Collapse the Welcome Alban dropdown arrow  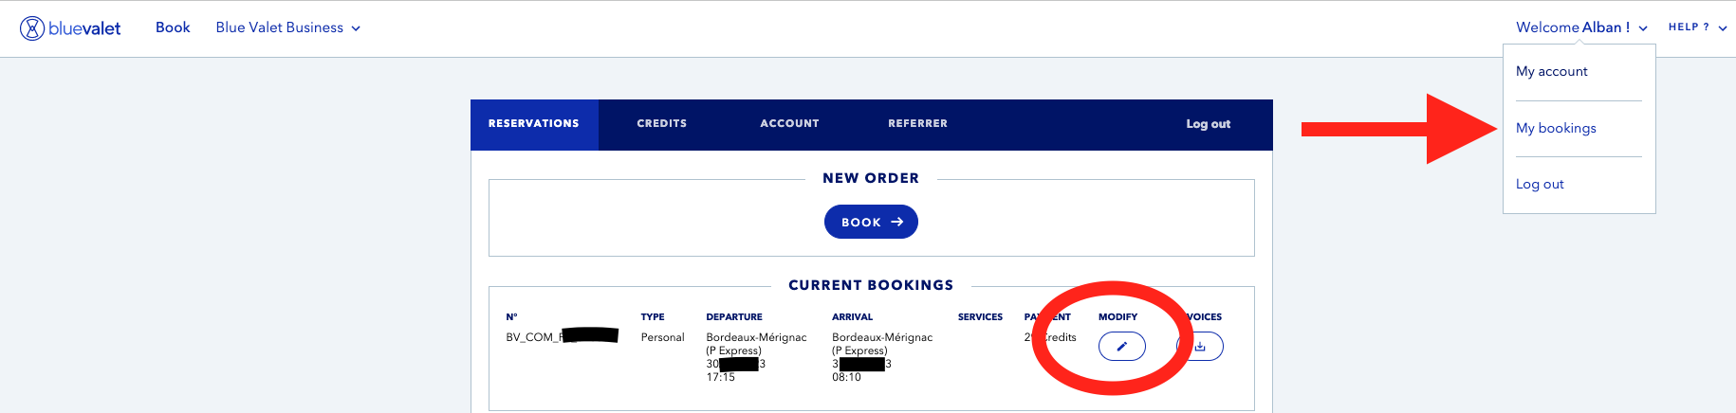click(1643, 28)
